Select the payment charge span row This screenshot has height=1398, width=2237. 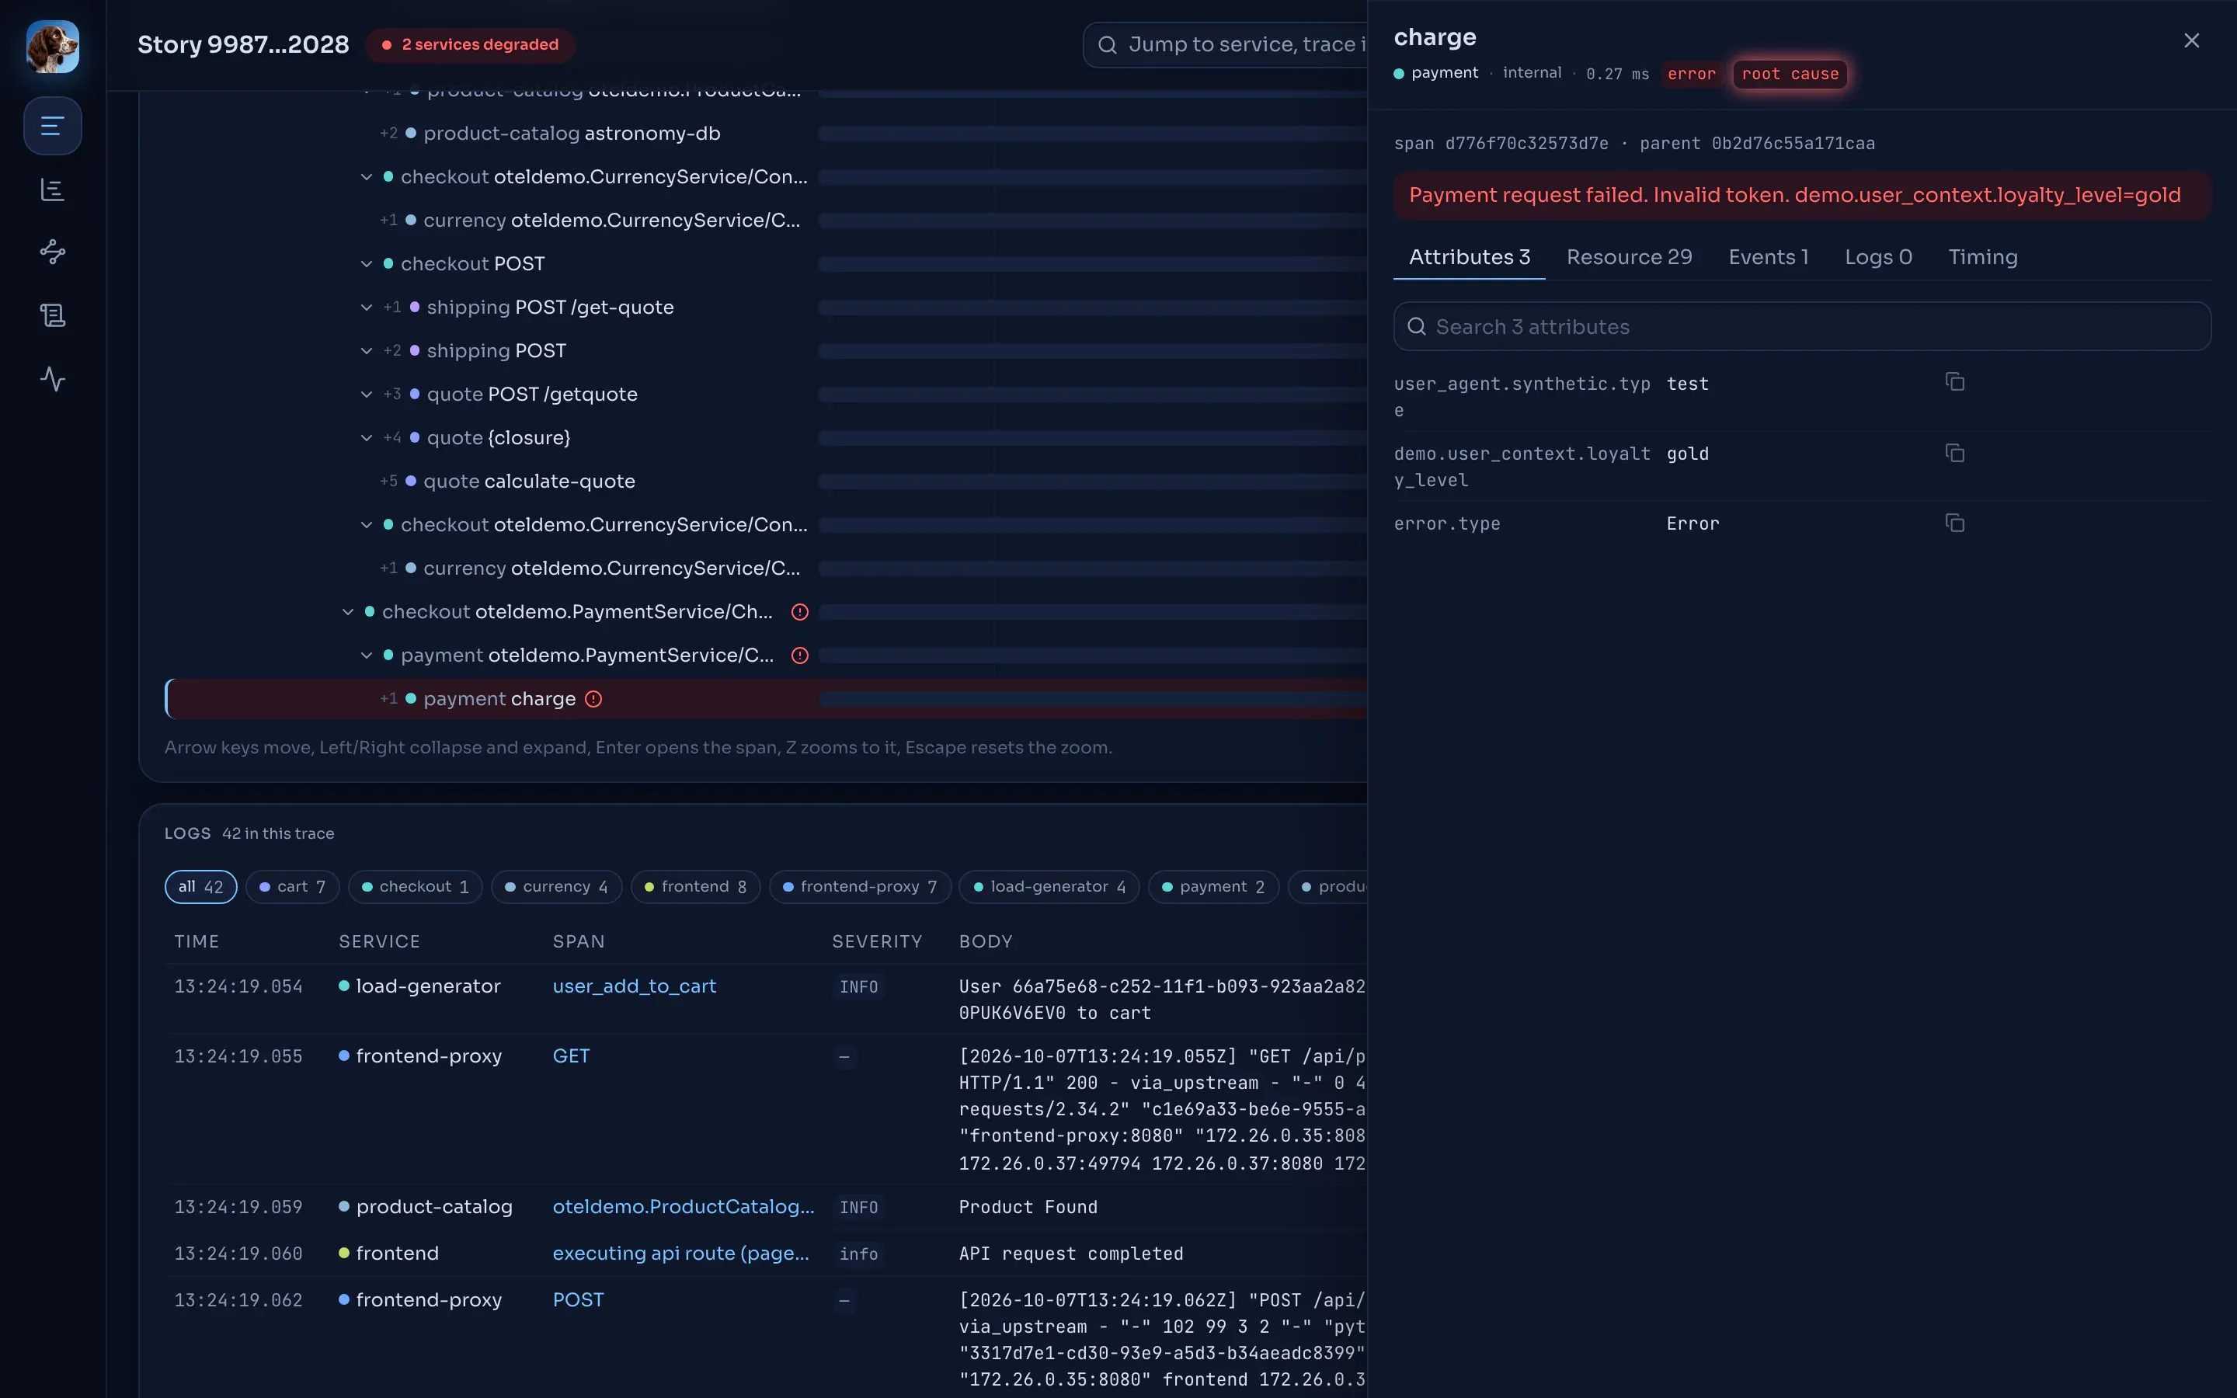click(x=765, y=699)
